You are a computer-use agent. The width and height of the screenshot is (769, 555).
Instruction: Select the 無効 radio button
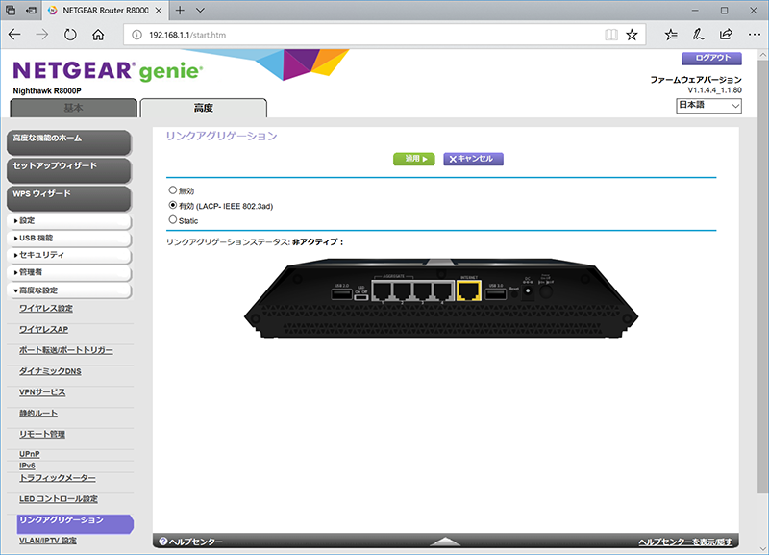pyautogui.click(x=173, y=190)
